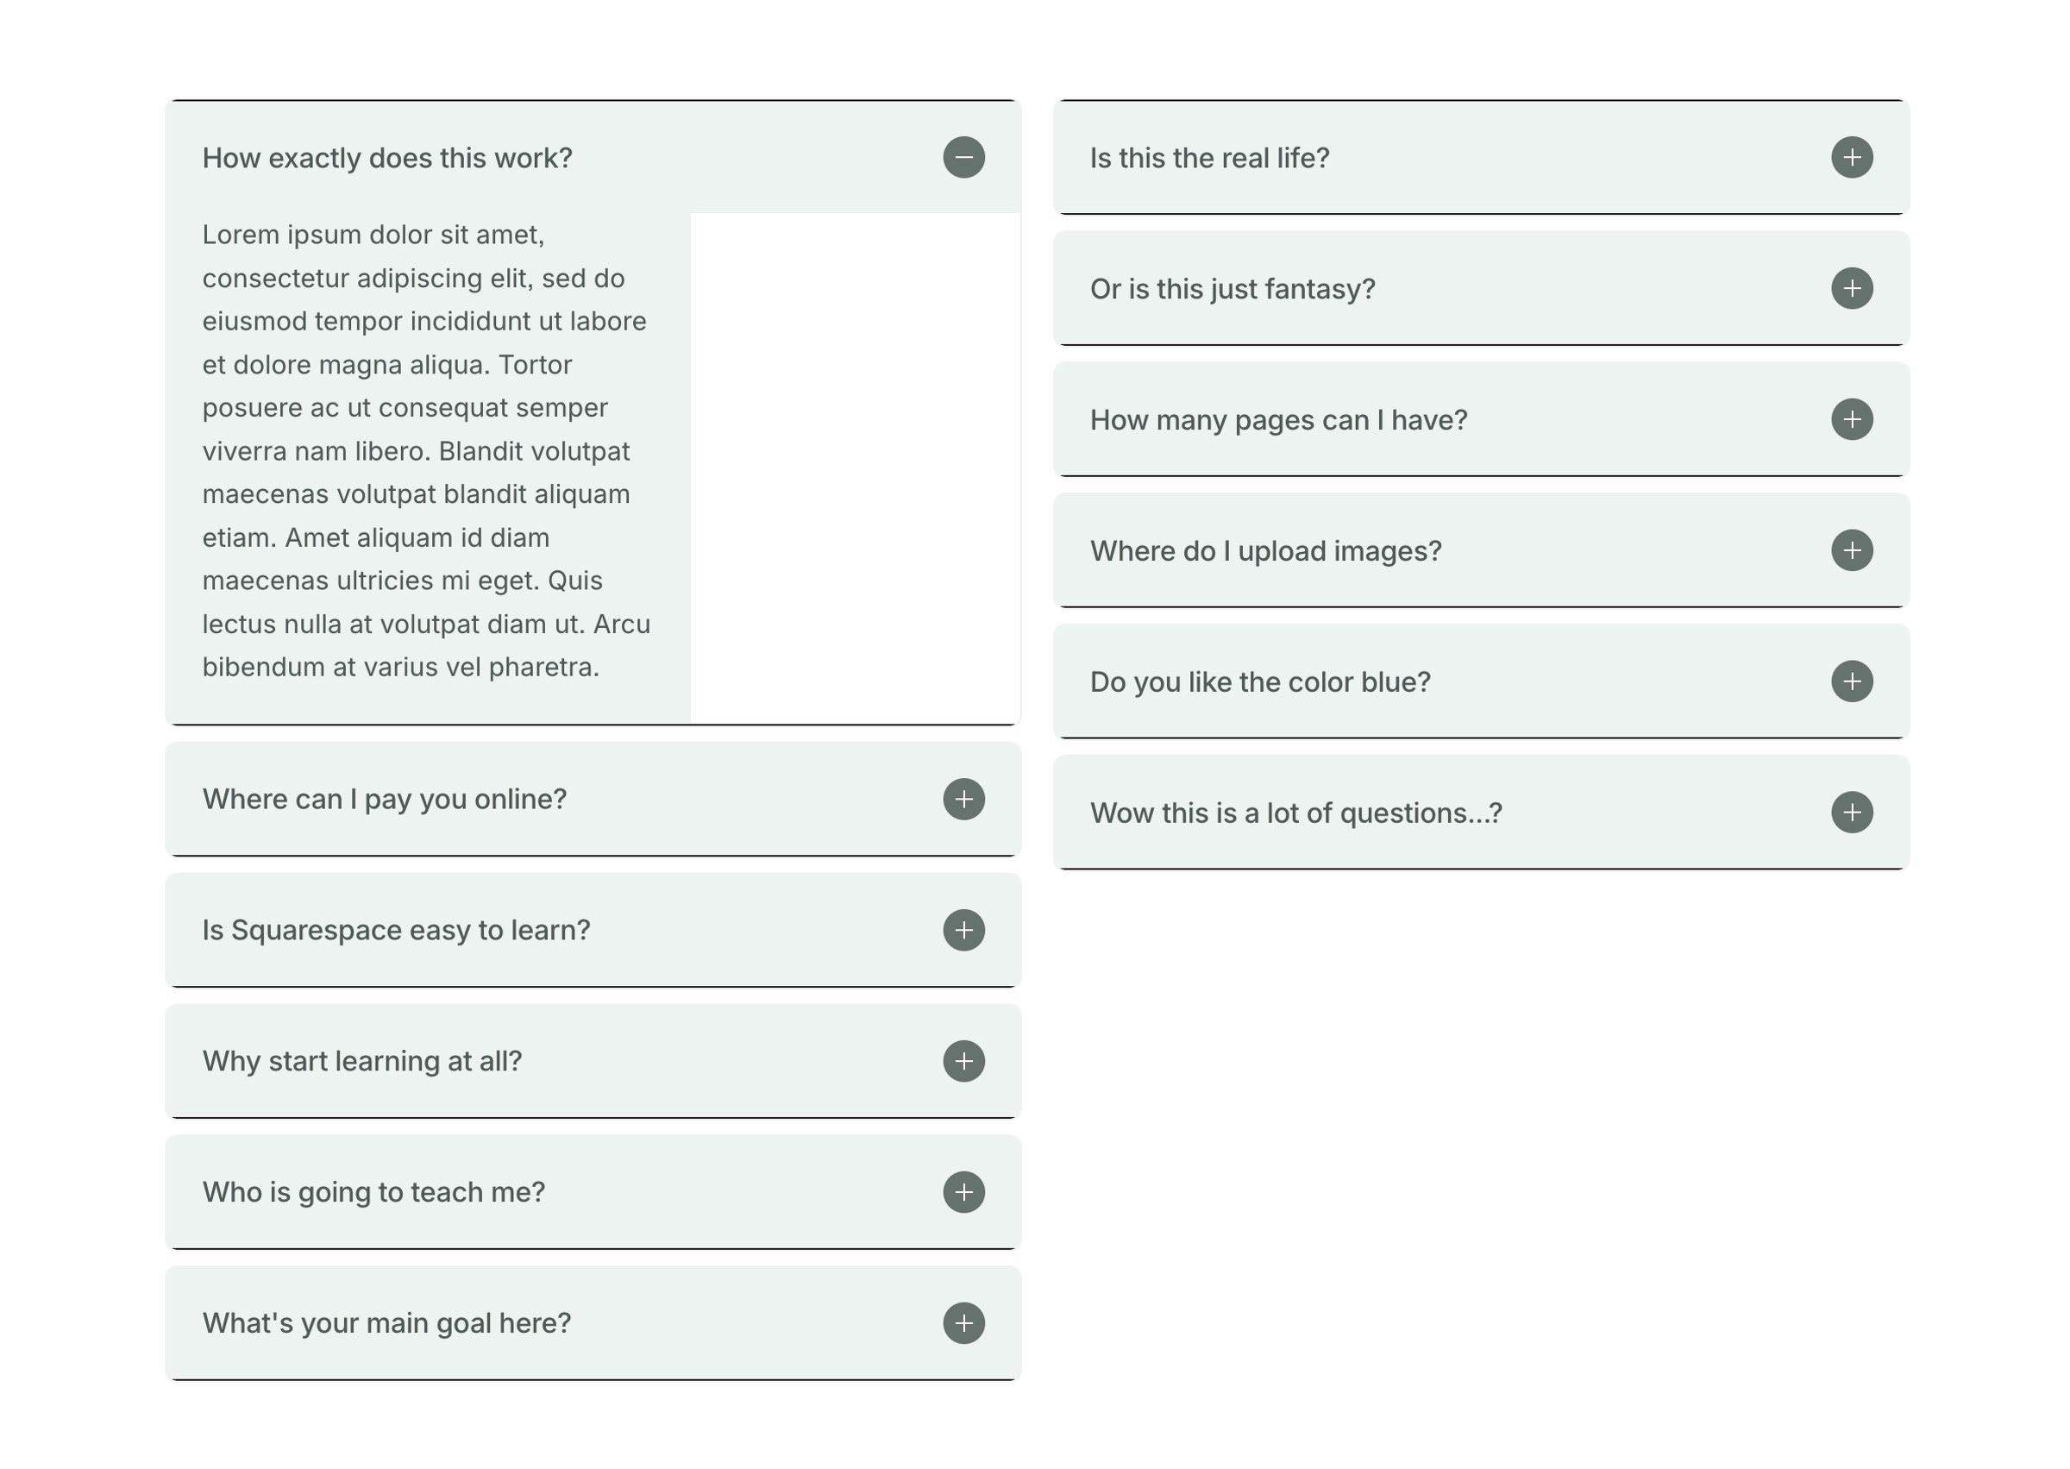Open plus icon next to 'Where can I pay you online?'

[x=964, y=800]
